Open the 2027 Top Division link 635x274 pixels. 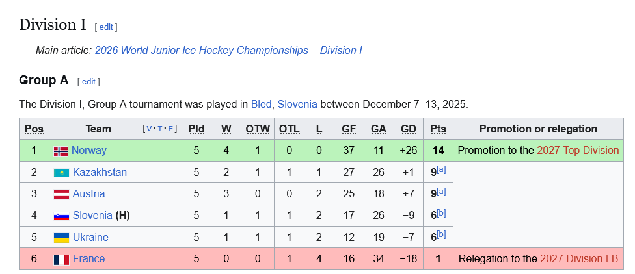pos(578,151)
